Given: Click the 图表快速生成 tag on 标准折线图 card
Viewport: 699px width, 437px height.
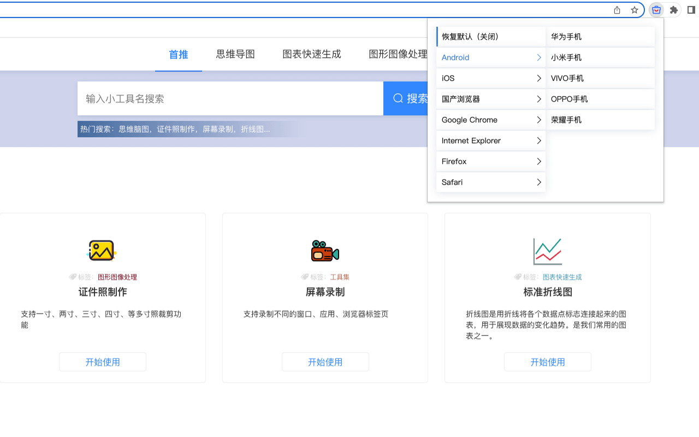Looking at the screenshot, I should point(562,277).
